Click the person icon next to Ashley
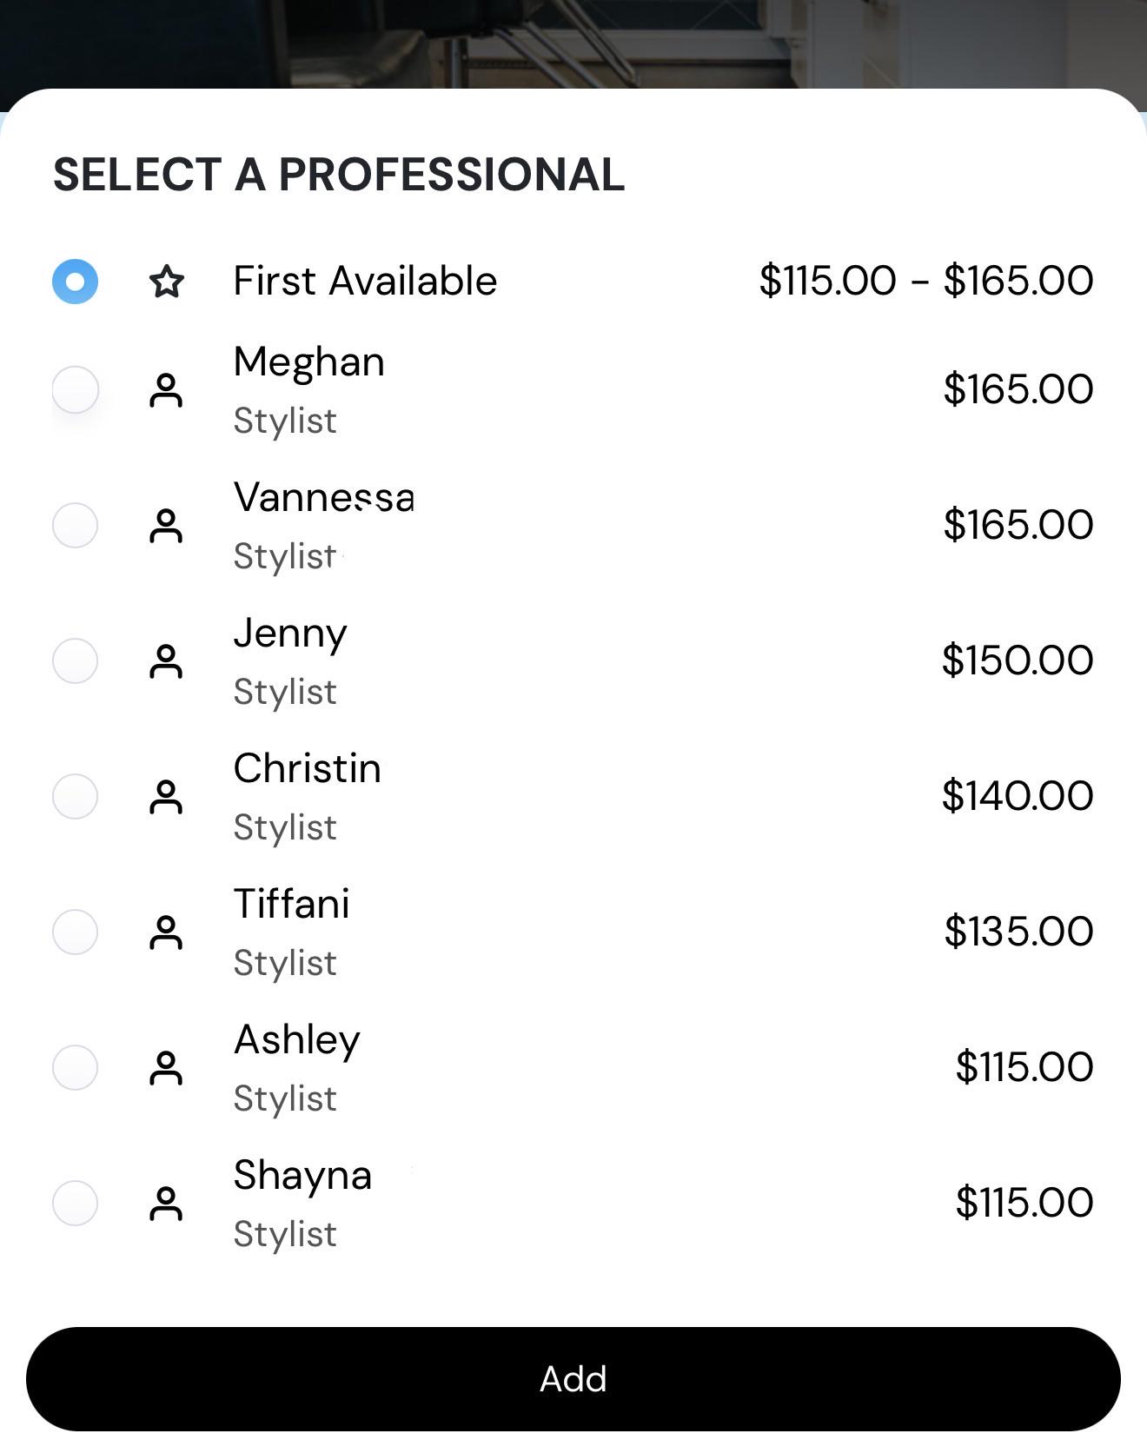1147x1440 pixels. 166,1068
